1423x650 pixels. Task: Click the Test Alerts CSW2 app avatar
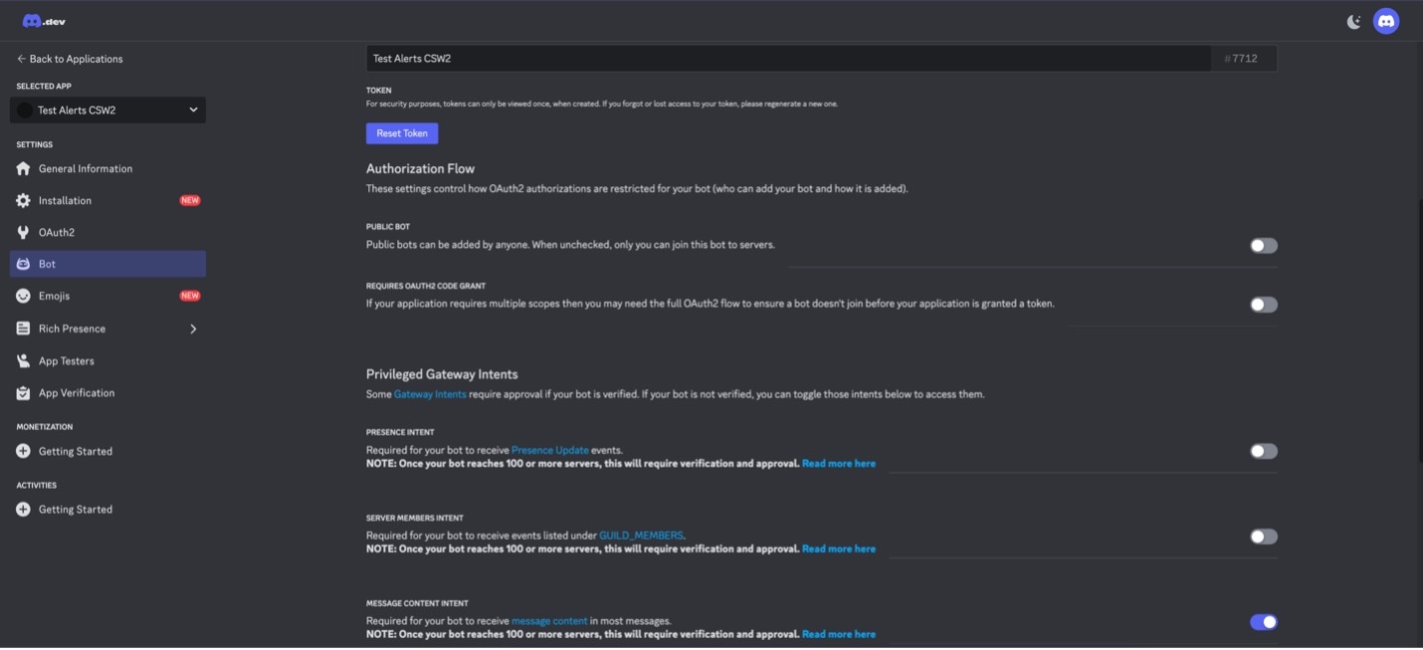[x=25, y=110]
